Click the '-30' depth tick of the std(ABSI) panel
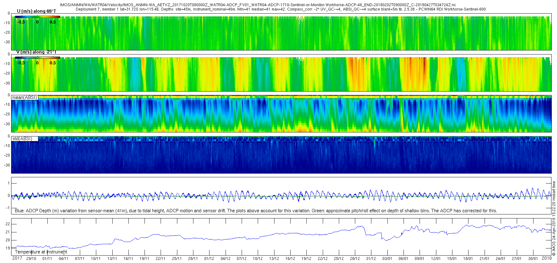 [7, 165]
